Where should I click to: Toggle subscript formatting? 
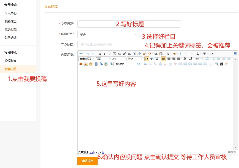click(130, 54)
